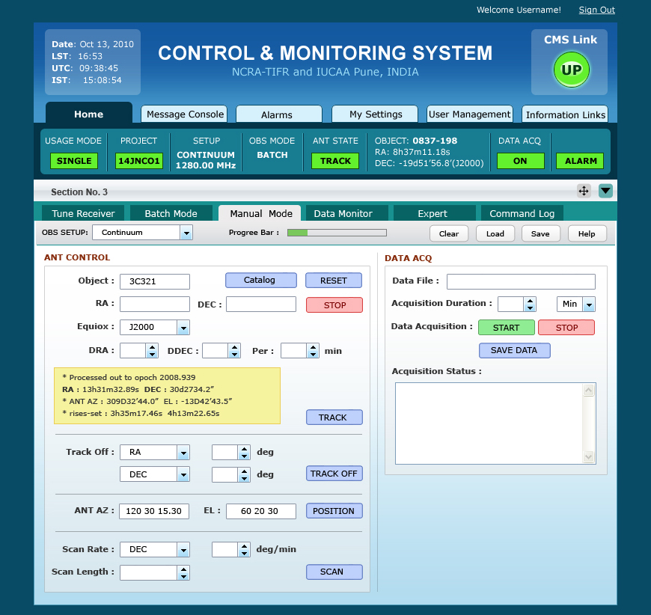Click the Save button
The height and width of the screenshot is (615, 651).
tap(540, 233)
